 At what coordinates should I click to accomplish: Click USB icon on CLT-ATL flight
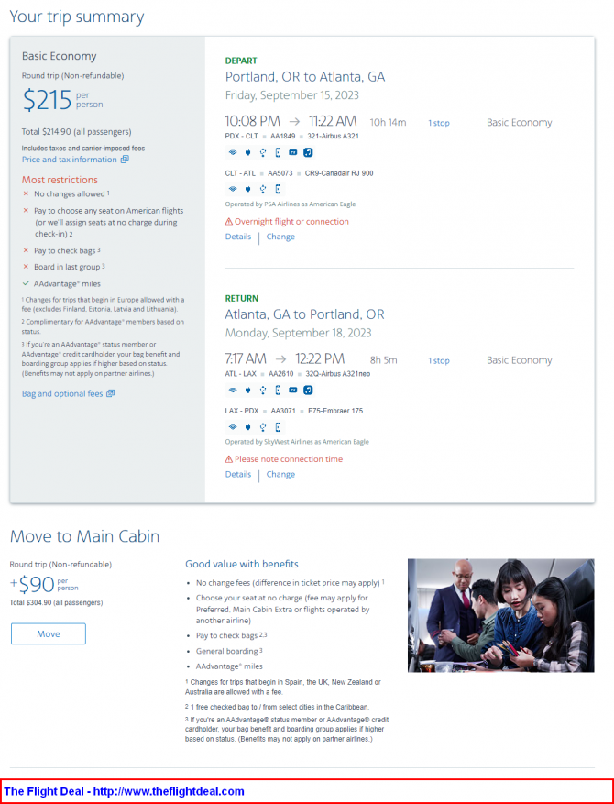coord(262,190)
